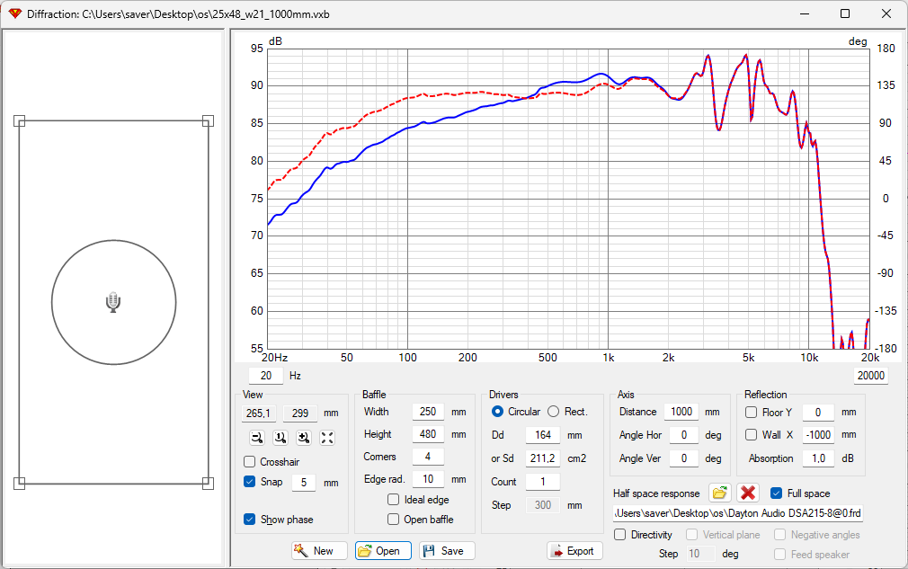908x569 pixels.
Task: Click the zoom 1:1 view icon
Action: [x=280, y=438]
